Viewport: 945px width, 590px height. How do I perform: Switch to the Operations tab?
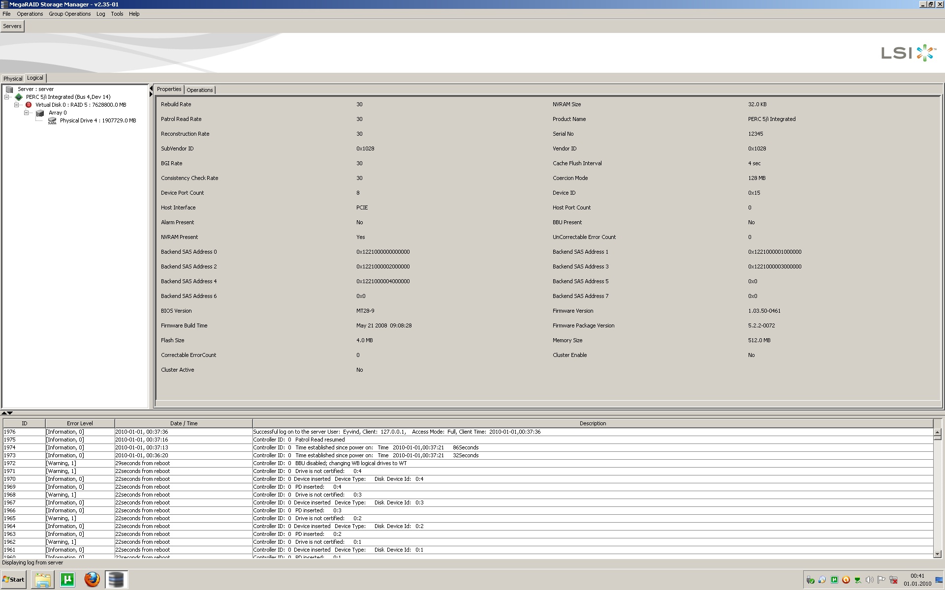point(200,90)
